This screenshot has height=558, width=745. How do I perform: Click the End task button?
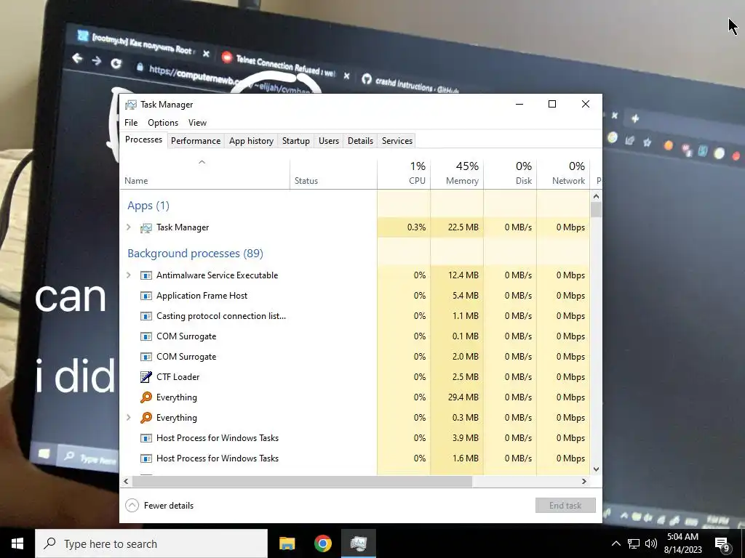tap(565, 506)
